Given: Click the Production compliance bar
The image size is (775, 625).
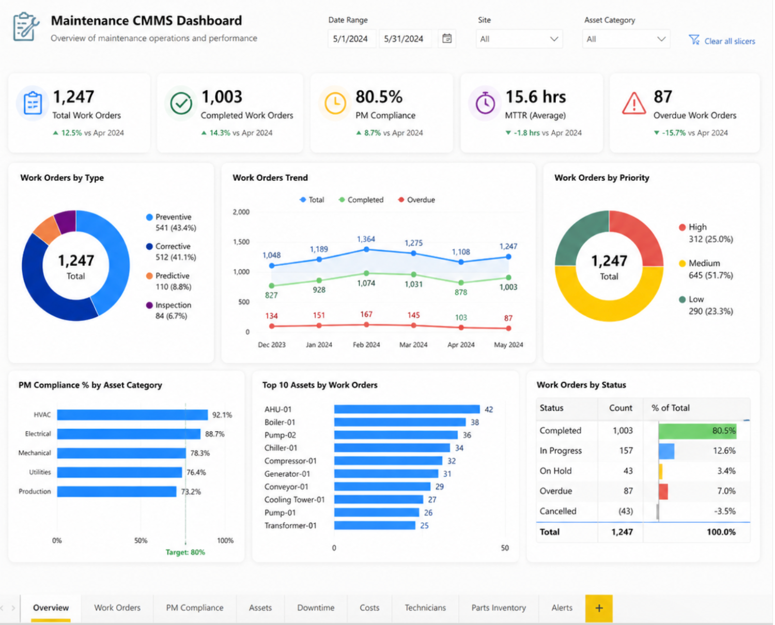Looking at the screenshot, I should (x=117, y=492).
